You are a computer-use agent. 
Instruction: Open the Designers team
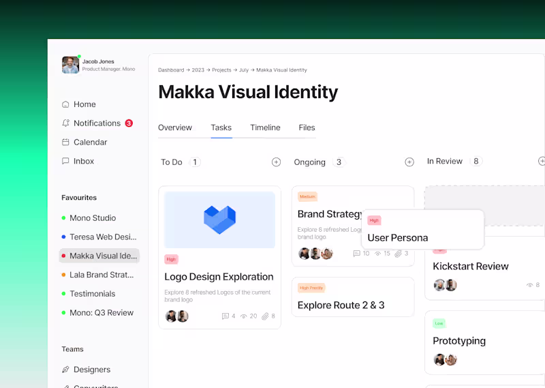point(92,370)
